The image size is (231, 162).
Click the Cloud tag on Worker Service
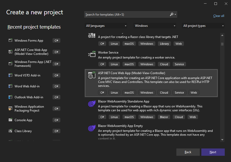tap(164, 64)
